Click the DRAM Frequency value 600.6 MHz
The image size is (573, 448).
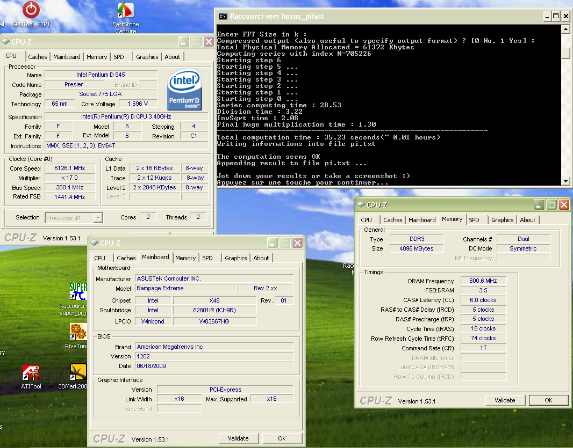(483, 281)
